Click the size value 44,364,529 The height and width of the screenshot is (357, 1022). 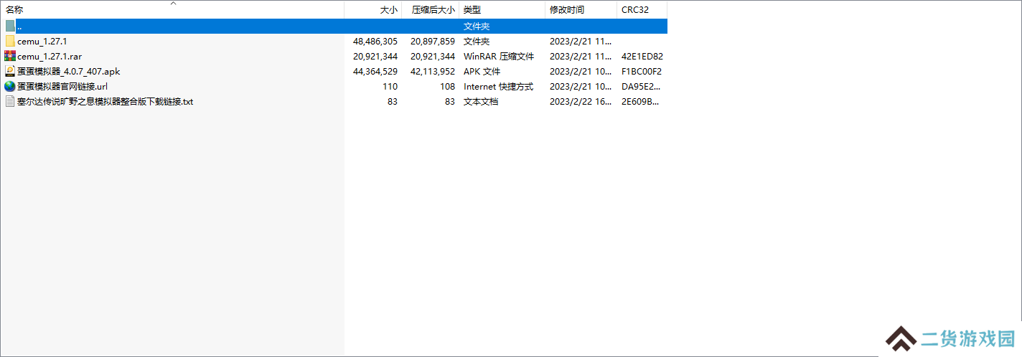pyautogui.click(x=375, y=71)
